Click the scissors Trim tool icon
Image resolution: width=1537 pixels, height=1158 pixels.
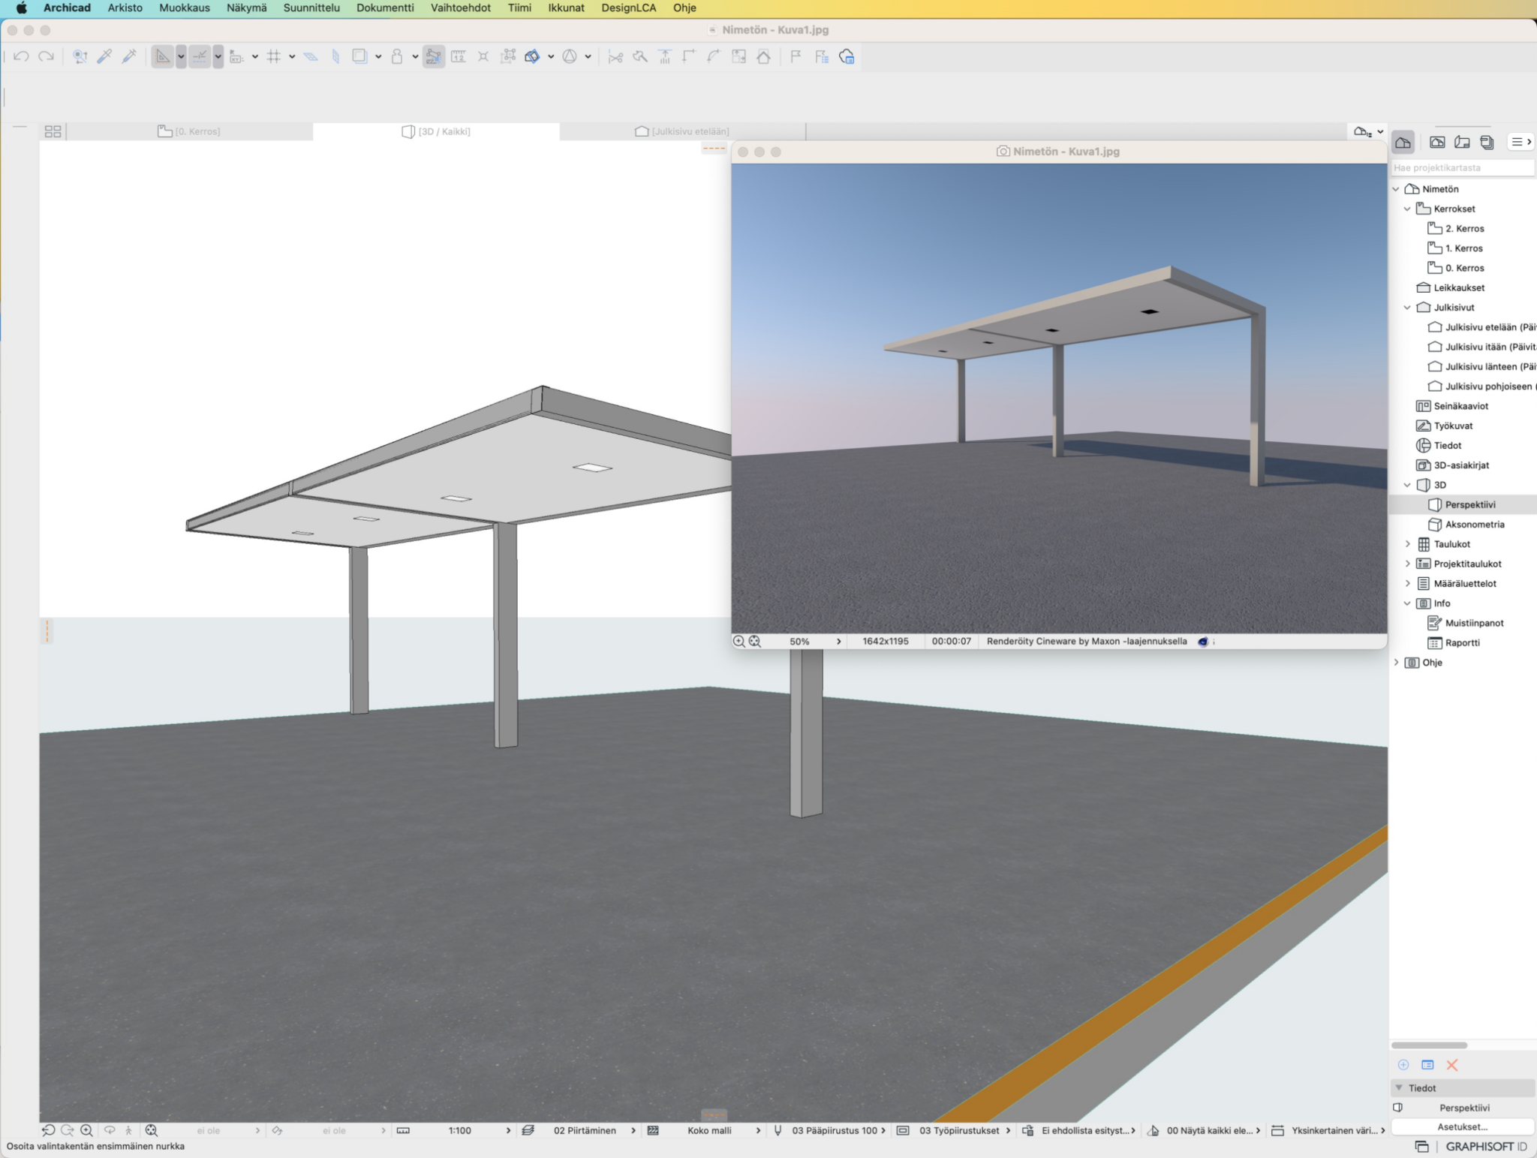615,56
